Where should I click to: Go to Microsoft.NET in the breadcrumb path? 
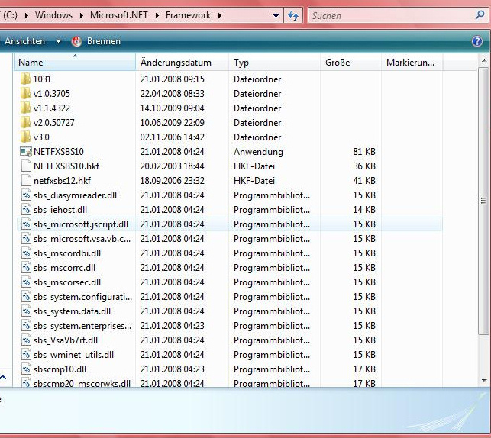click(118, 15)
